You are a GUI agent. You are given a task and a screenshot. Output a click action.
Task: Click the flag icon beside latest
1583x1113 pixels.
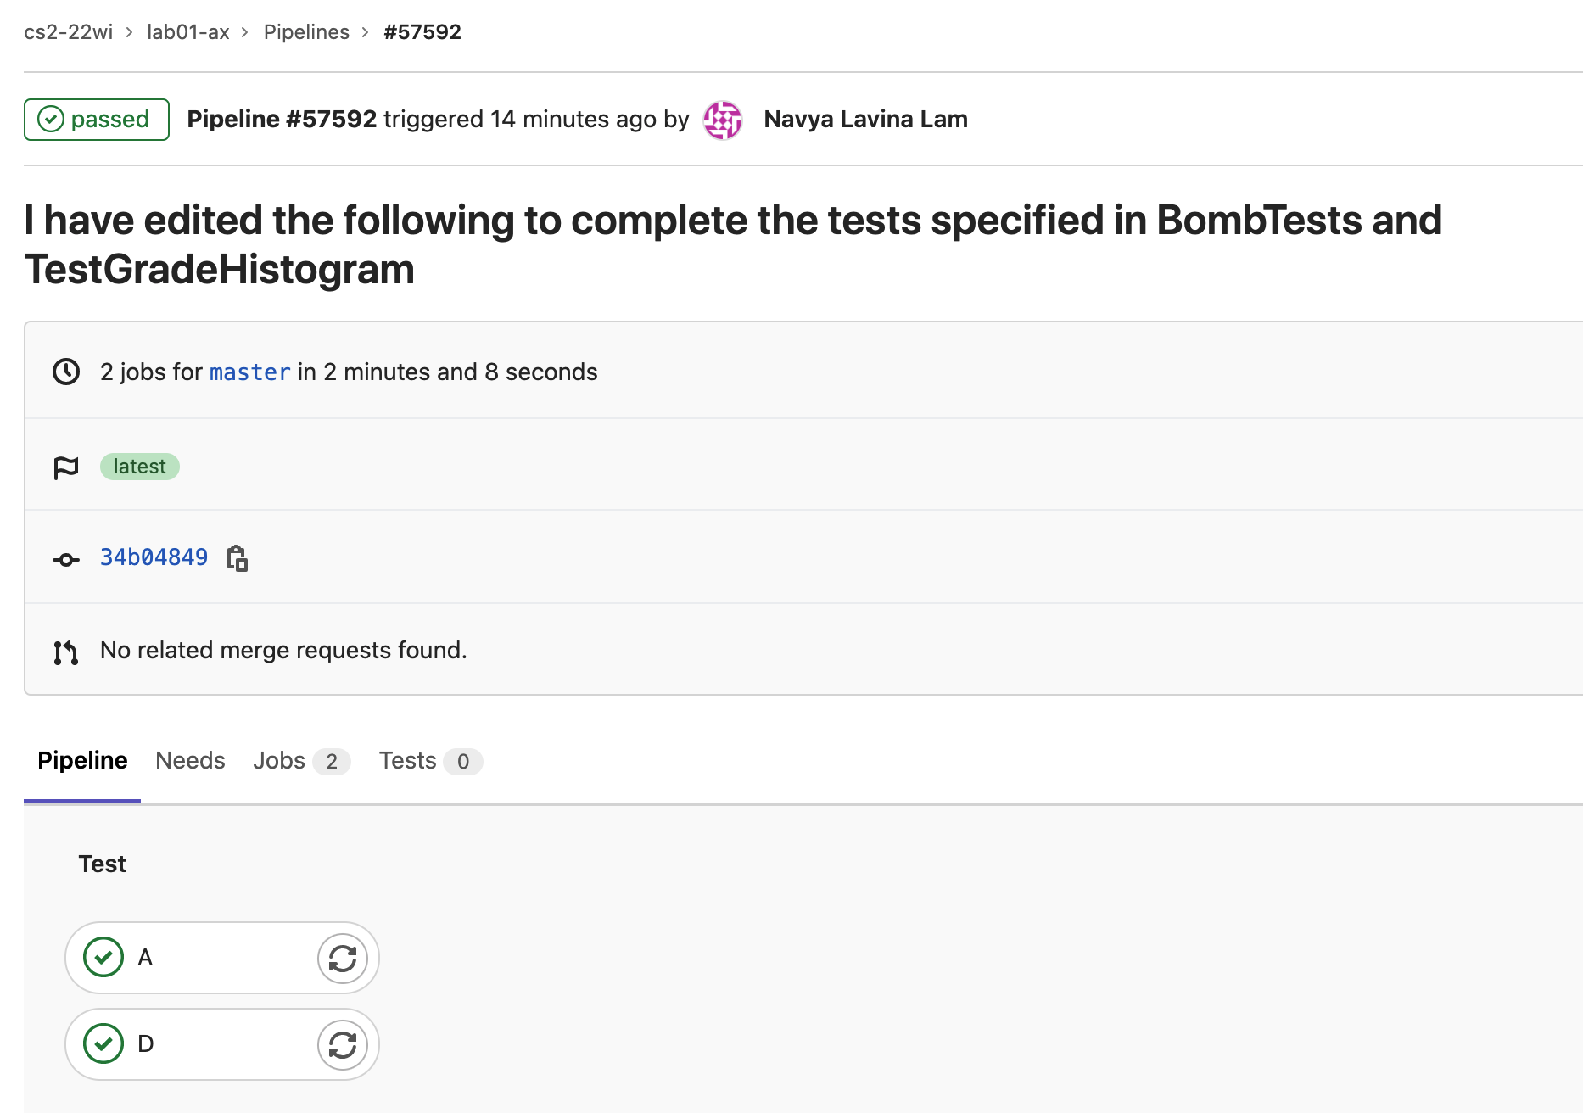66,467
